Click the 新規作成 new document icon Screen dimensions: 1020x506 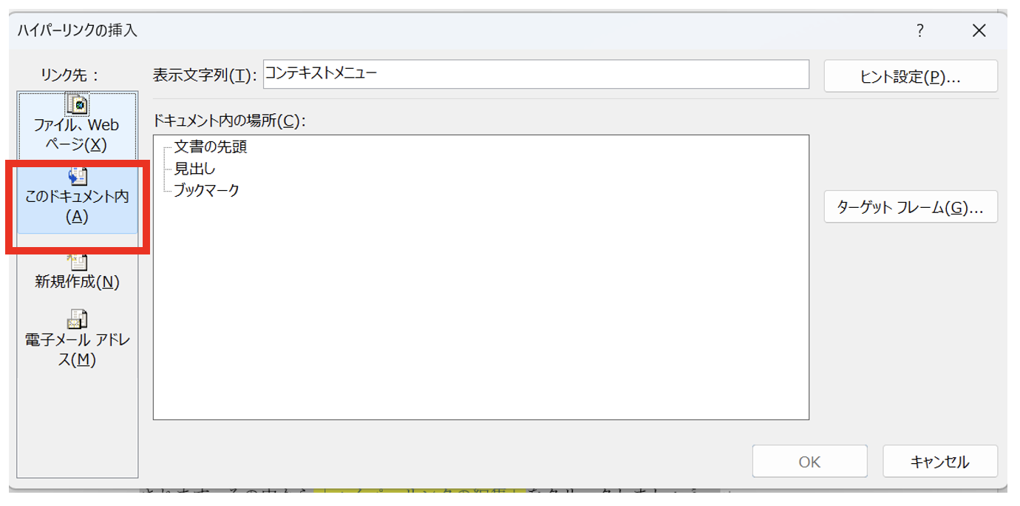click(77, 262)
